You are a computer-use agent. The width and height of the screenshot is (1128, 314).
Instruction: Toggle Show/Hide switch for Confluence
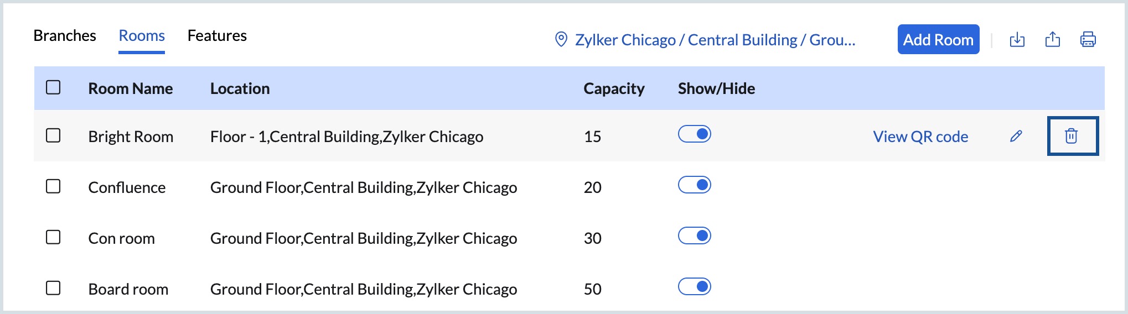pos(695,185)
